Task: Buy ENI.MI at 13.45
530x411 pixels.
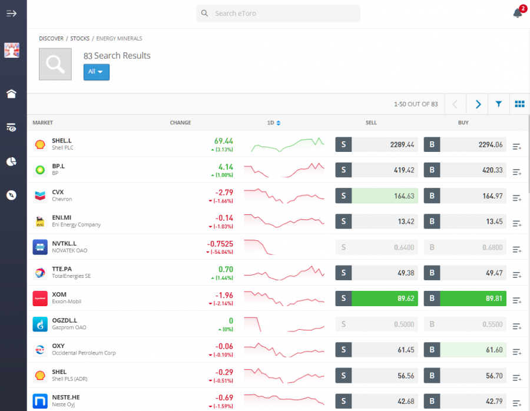Action: pyautogui.click(x=465, y=221)
